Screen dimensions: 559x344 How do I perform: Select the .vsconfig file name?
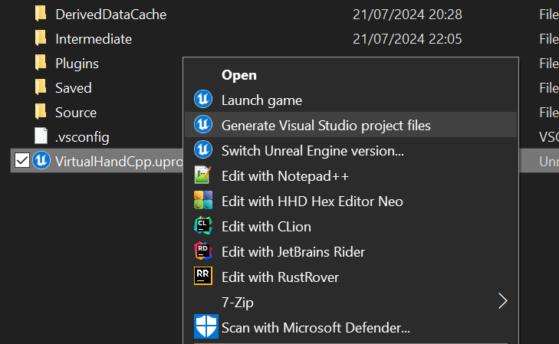coord(82,137)
